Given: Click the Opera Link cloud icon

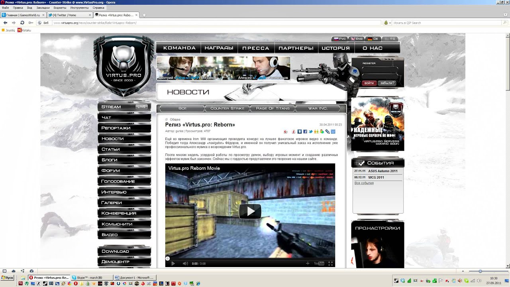Looking at the screenshot, I should coord(14,271).
